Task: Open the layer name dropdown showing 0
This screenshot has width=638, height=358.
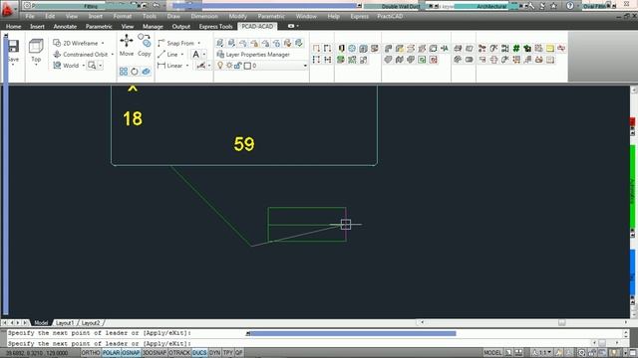Action: click(x=305, y=66)
